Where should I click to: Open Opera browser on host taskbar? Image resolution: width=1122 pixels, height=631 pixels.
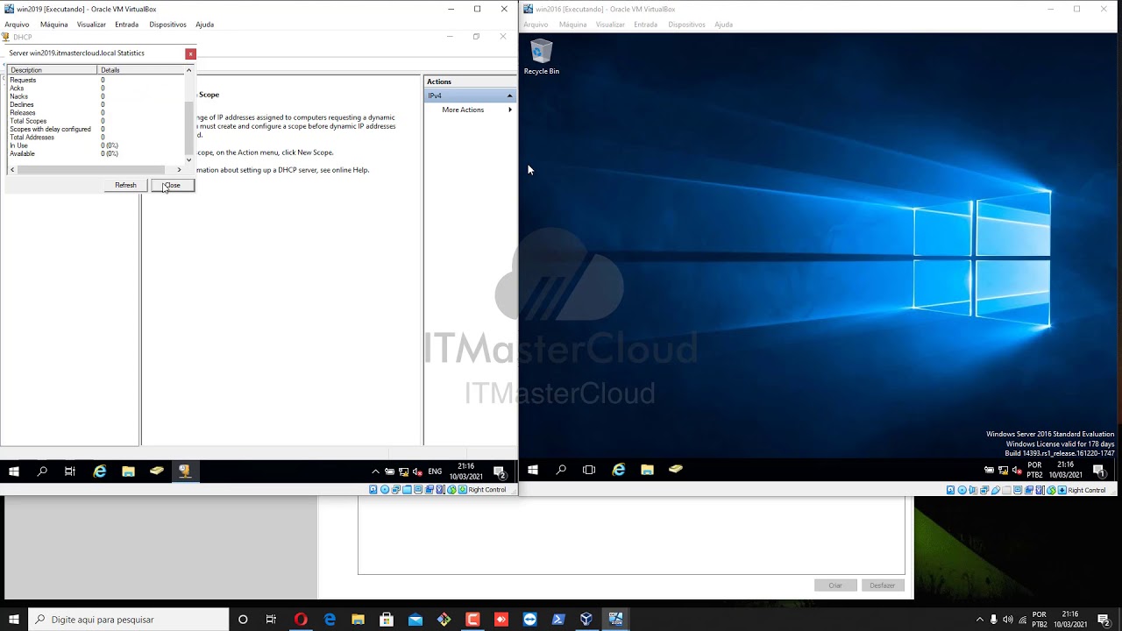(301, 620)
